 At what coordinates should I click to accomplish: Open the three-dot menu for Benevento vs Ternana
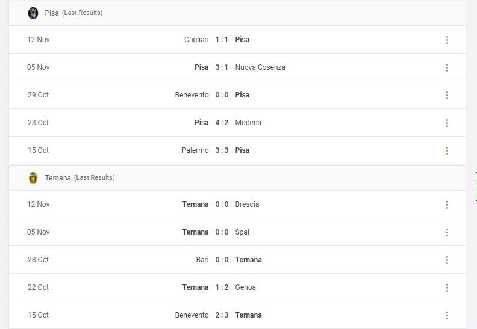[447, 315]
